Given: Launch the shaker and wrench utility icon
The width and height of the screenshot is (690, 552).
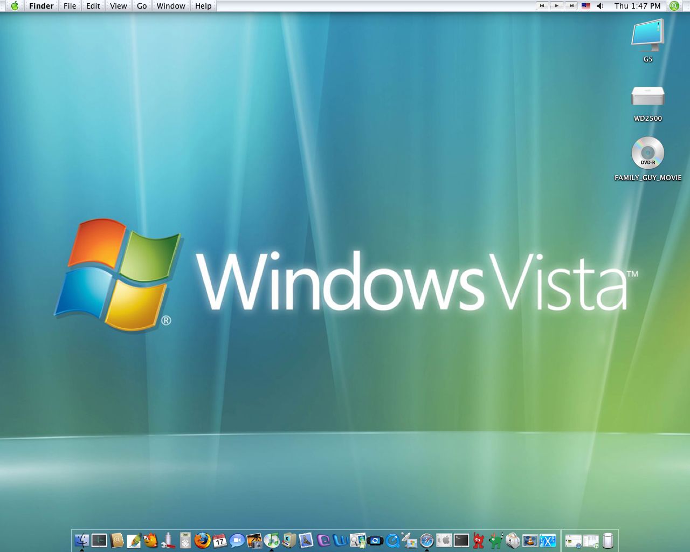Looking at the screenshot, I should tap(168, 540).
